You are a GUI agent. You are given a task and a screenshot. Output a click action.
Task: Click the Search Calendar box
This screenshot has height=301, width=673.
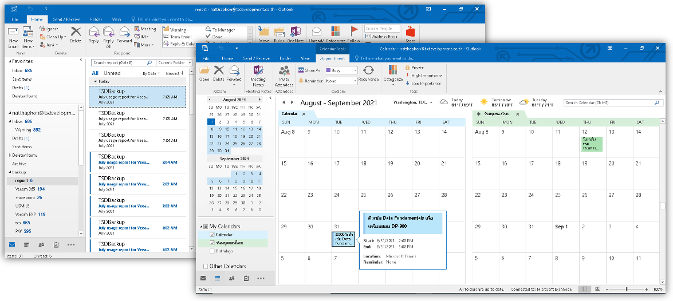pyautogui.click(x=613, y=103)
